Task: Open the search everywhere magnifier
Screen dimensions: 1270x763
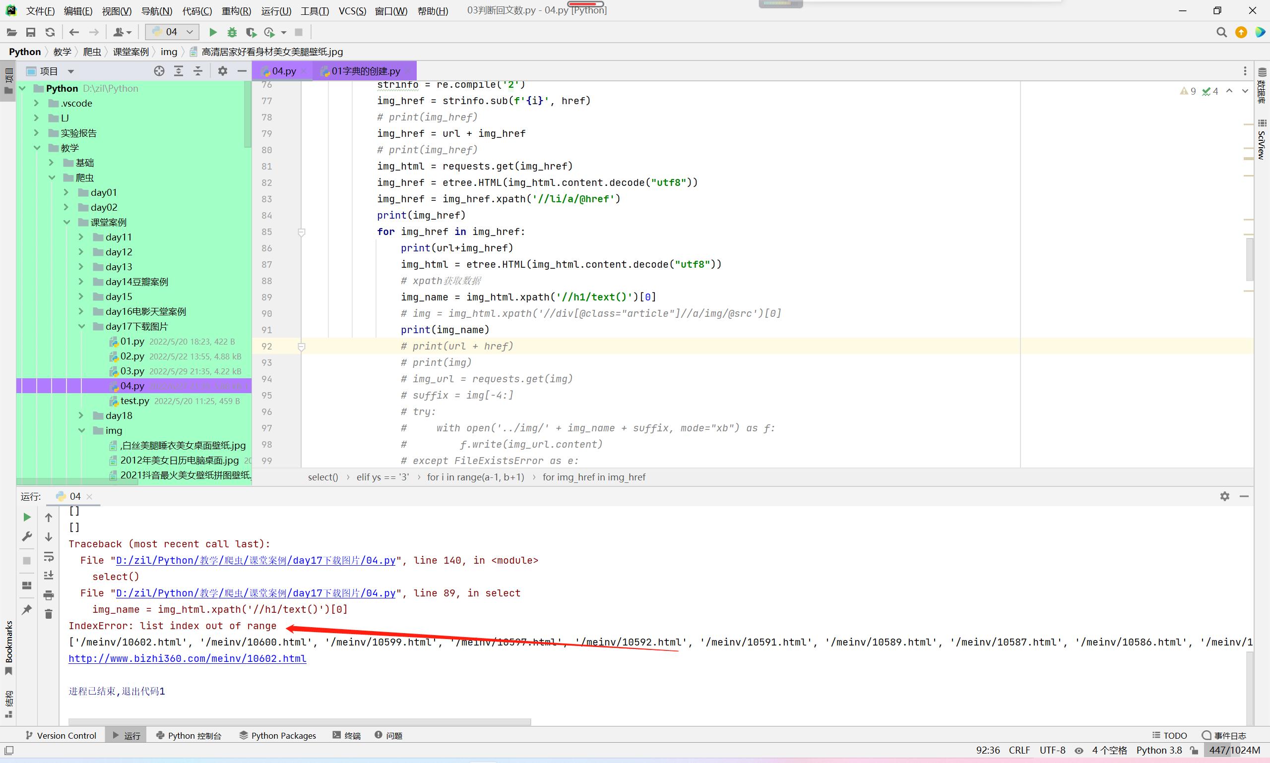Action: [1221, 32]
